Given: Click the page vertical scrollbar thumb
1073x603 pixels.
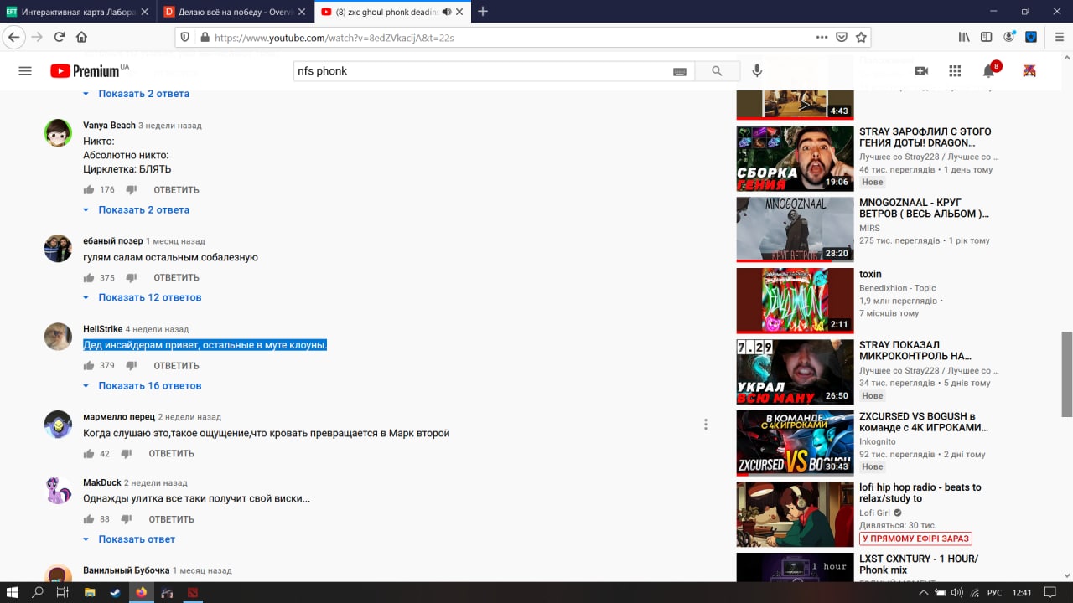Looking at the screenshot, I should pos(1067,374).
